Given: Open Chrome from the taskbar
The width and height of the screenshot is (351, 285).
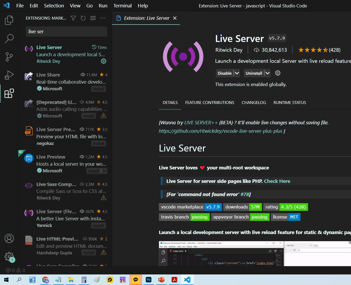Looking at the screenshot, I should (x=45, y=280).
